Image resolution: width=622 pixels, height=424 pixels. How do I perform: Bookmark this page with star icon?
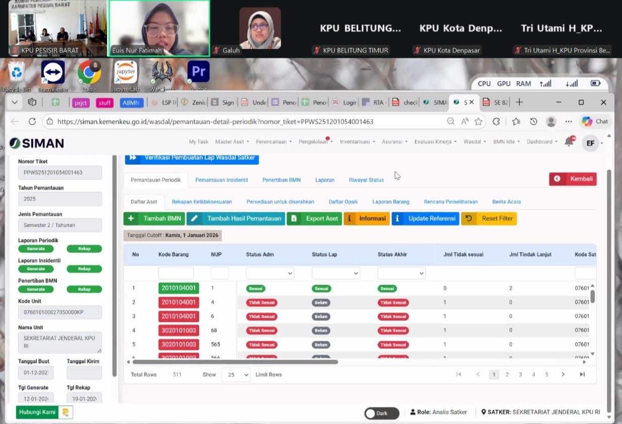point(478,121)
